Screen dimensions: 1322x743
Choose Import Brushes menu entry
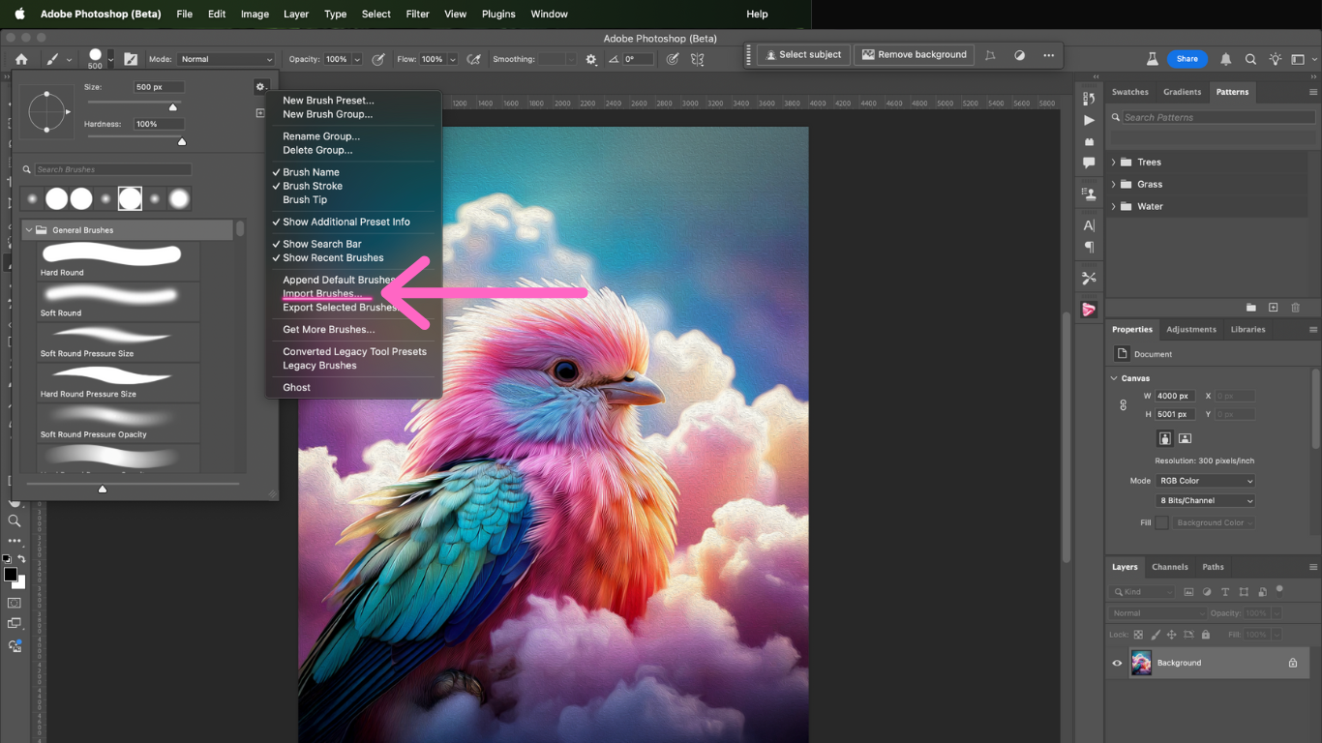tap(322, 293)
